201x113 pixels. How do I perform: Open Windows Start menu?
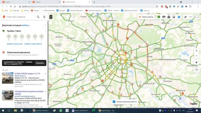coord(3,110)
